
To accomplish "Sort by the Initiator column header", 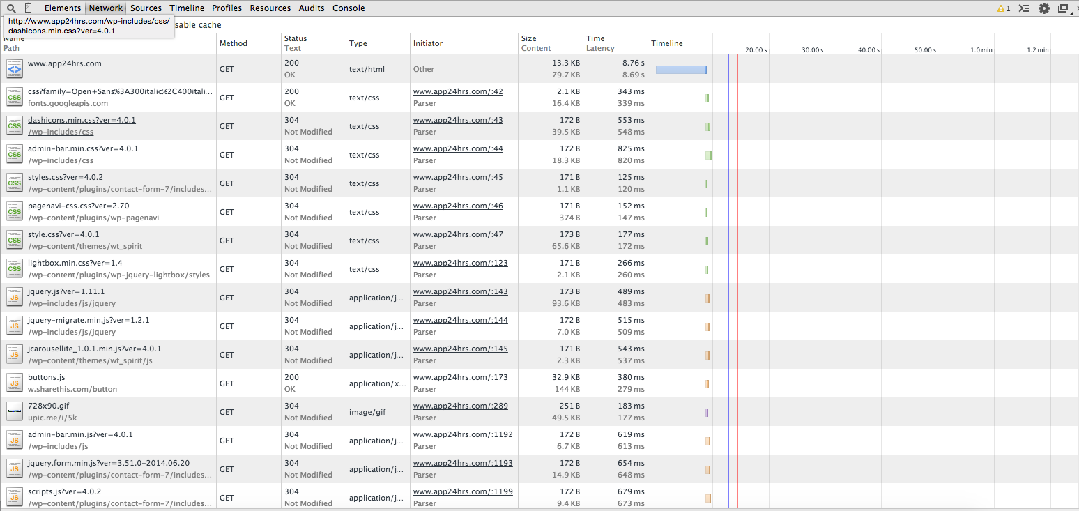I will (464, 43).
